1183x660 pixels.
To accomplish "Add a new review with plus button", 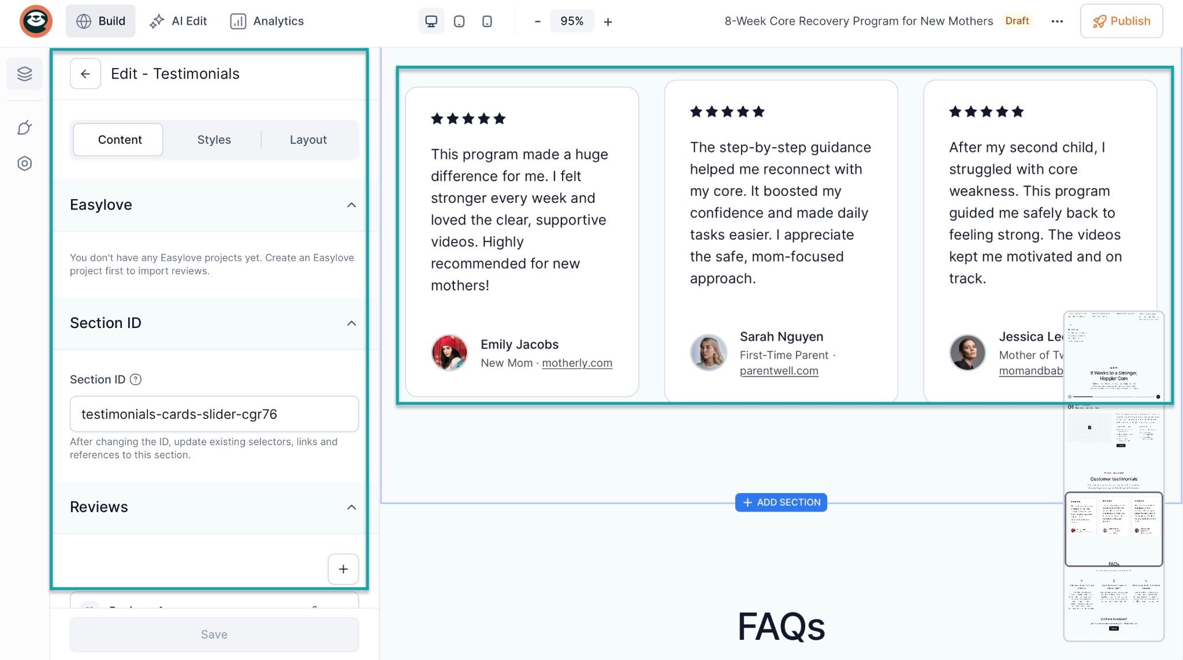I will (343, 569).
